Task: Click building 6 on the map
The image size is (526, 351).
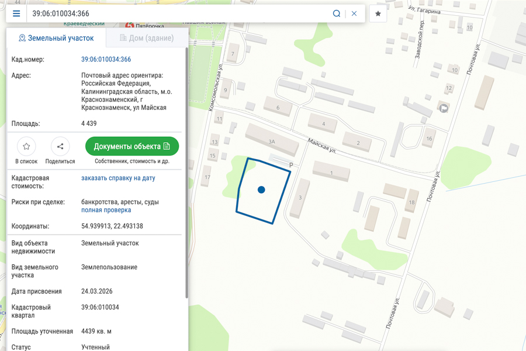Action: (278, 107)
